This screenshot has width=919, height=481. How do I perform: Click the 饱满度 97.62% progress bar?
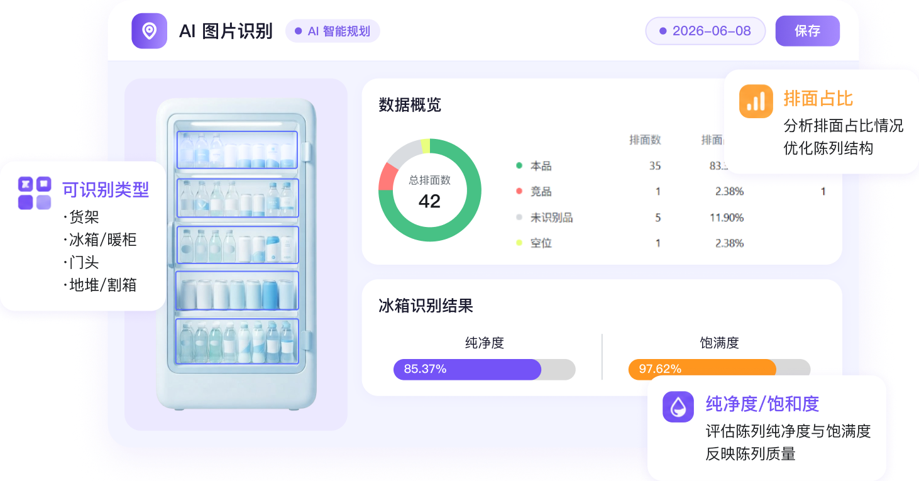[x=719, y=369]
